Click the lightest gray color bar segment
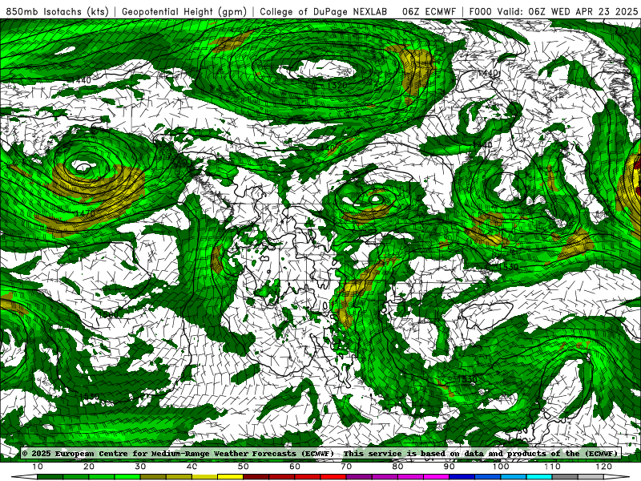This screenshot has height=481, width=641. 591,477
